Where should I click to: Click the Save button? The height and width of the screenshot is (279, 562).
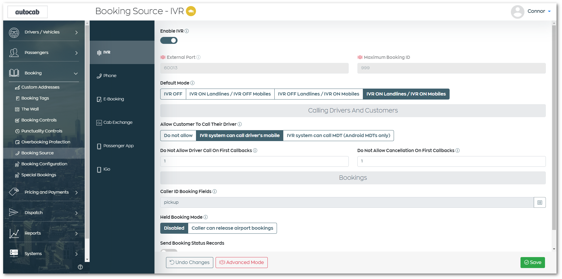533,263
